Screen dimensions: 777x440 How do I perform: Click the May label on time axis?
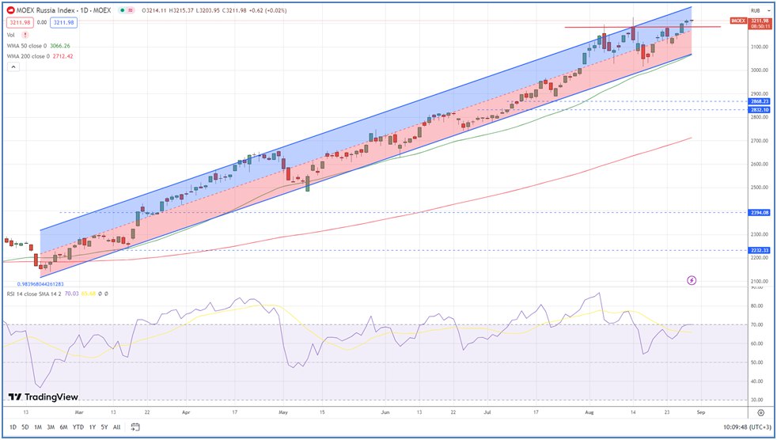[x=283, y=412]
